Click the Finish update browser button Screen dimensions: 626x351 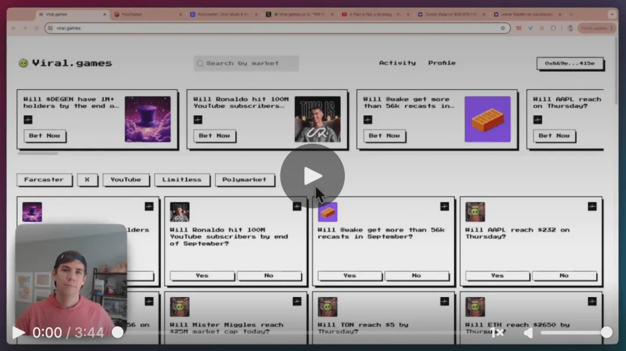[x=596, y=28]
